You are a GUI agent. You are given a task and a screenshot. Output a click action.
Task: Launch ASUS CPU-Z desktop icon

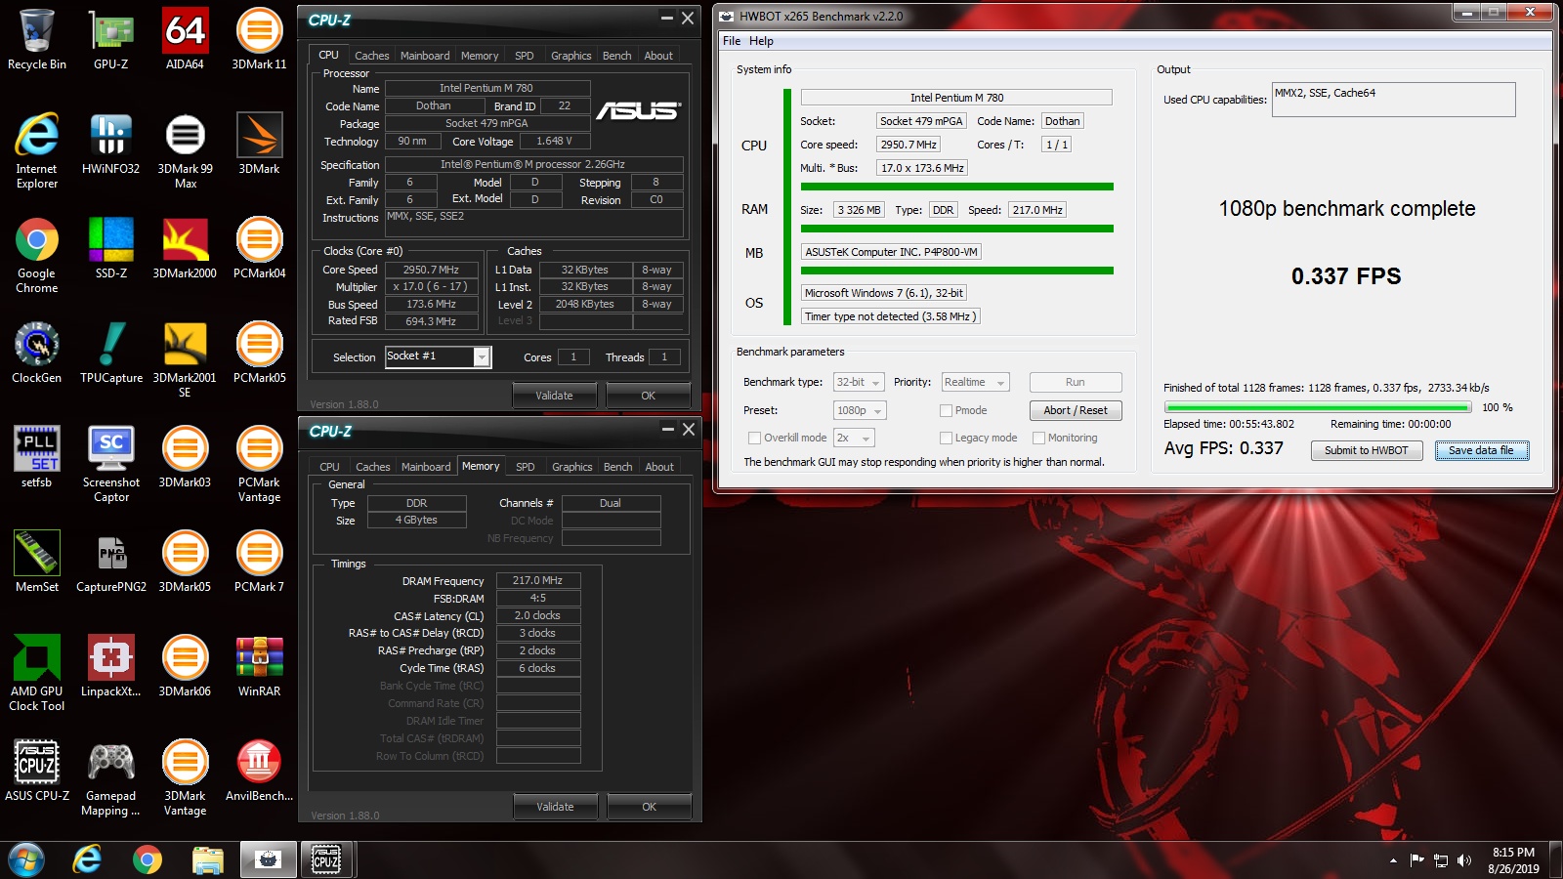(x=37, y=772)
